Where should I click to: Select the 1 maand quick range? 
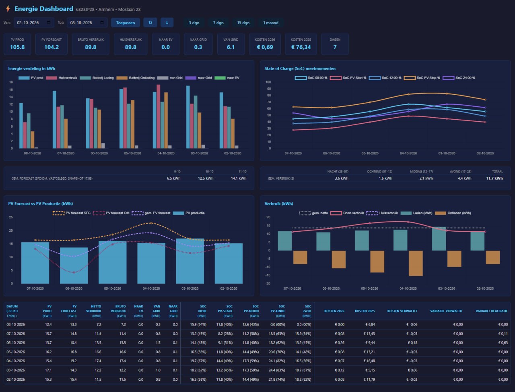click(271, 23)
